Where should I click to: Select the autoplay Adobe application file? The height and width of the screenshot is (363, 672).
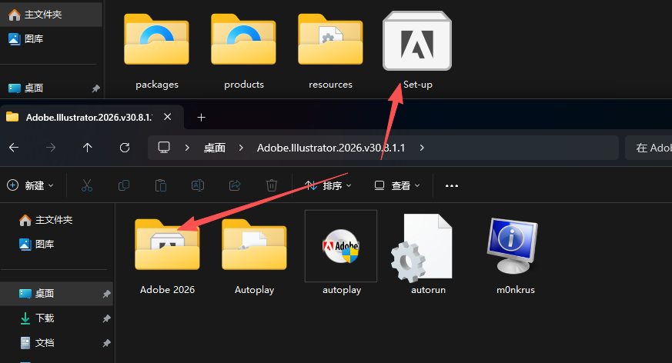[x=341, y=254]
